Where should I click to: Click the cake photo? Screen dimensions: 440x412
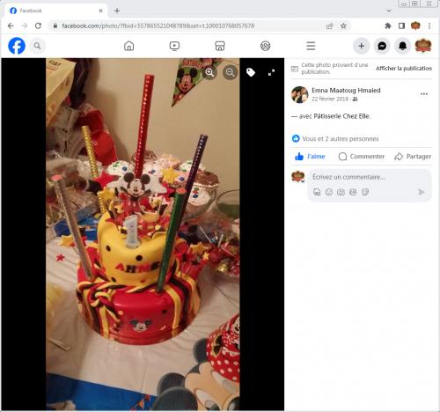(143, 234)
